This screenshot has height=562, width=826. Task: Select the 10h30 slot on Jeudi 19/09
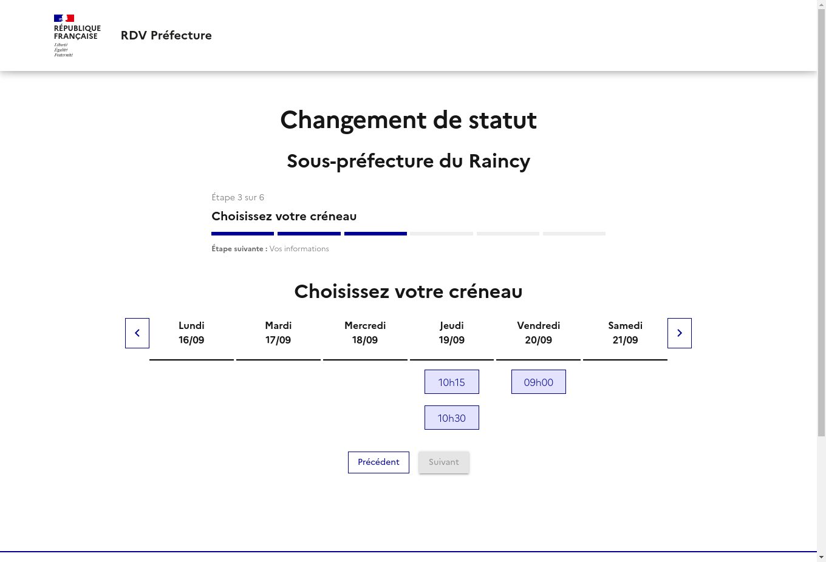pos(452,418)
